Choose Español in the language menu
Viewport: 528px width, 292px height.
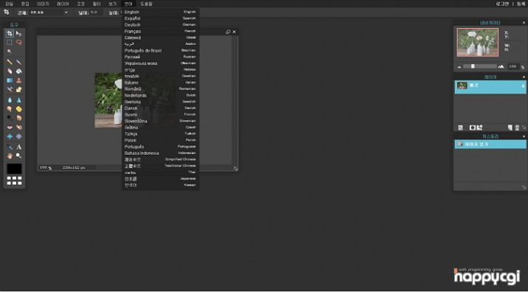[x=160, y=18]
